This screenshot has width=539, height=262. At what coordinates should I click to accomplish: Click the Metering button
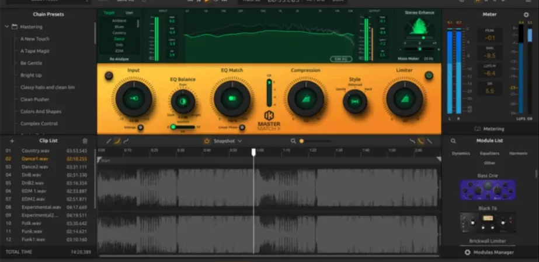(x=489, y=129)
